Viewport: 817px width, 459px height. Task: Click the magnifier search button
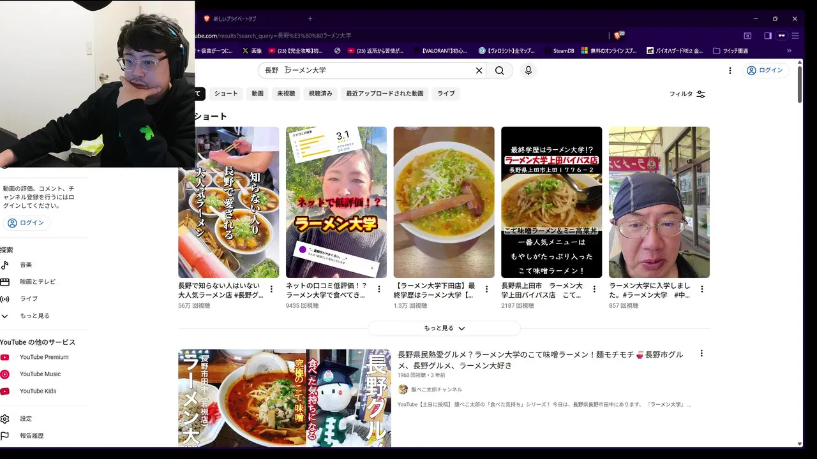(x=500, y=71)
